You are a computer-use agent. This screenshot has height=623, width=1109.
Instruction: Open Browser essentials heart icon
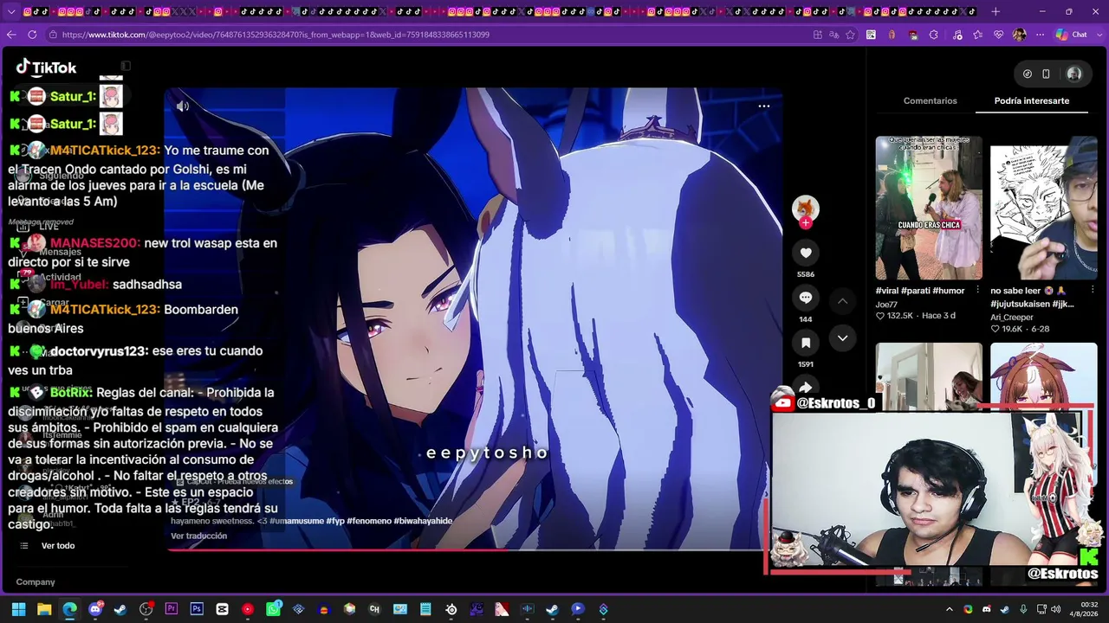999,35
